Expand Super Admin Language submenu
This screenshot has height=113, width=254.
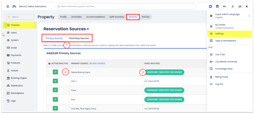249,16
